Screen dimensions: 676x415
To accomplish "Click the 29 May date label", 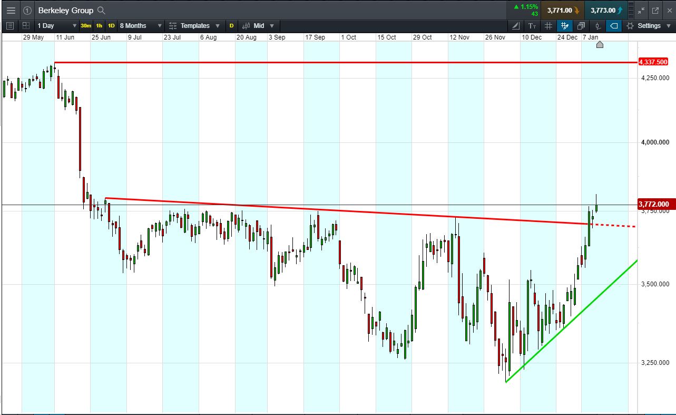I will [33, 37].
